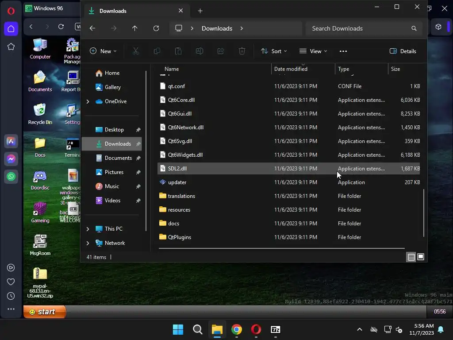Screen dimensions: 453x340
Task: Open Opera bookmarks star sidebar icon
Action: point(11,46)
